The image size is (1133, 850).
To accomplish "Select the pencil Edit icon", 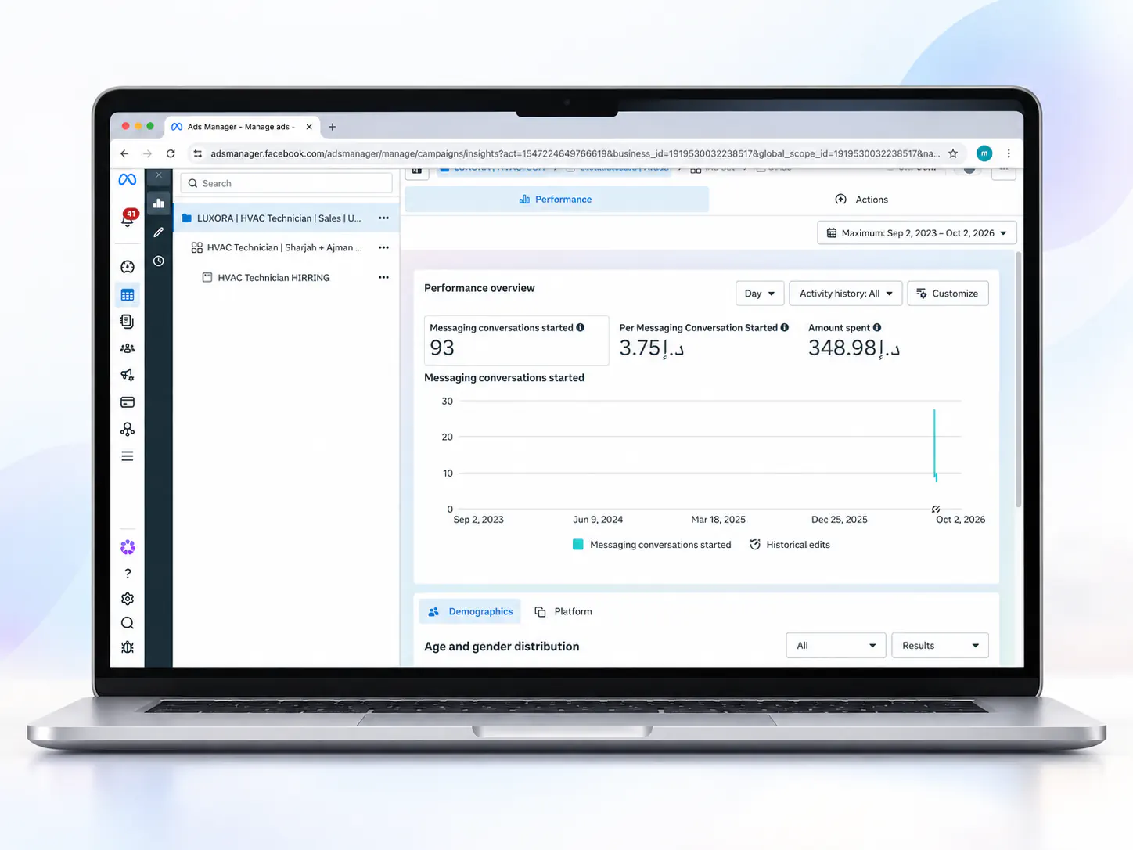I will 159,232.
